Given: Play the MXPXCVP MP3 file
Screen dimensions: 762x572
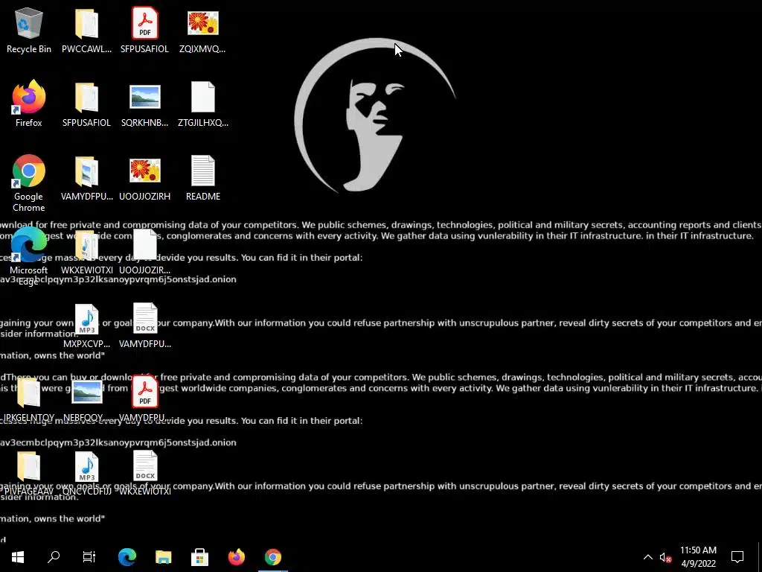Looking at the screenshot, I should 87,318.
